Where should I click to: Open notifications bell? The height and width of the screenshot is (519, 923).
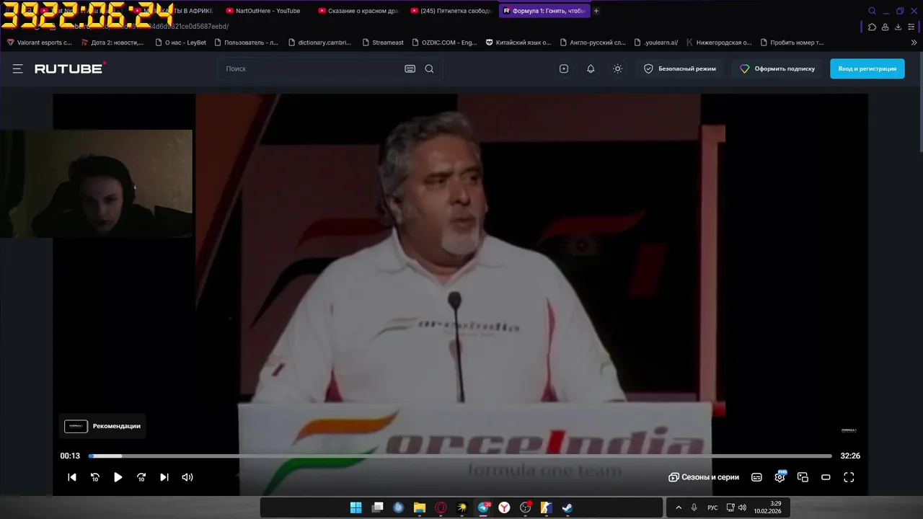click(x=591, y=68)
